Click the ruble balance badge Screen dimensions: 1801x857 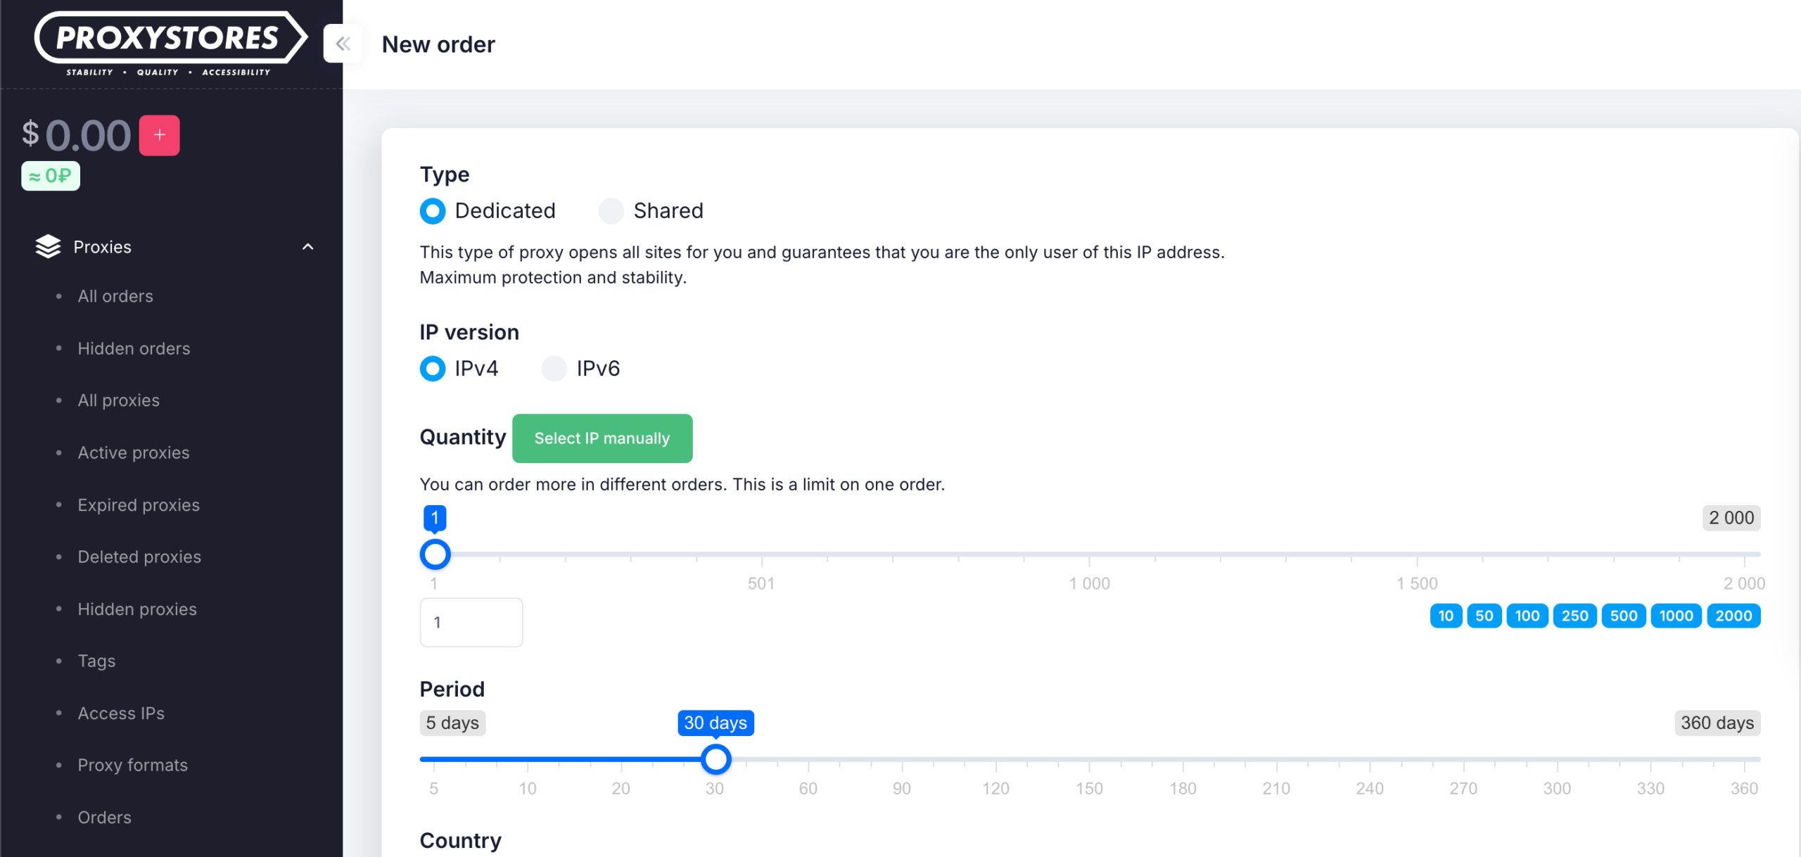51,176
